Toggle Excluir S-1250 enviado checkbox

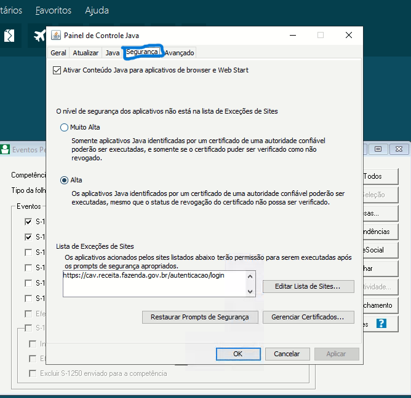(x=33, y=373)
